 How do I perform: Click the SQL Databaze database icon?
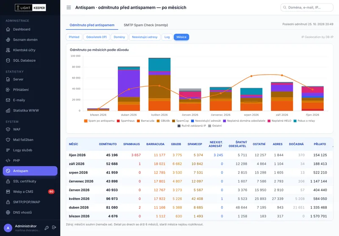[x=8, y=60]
